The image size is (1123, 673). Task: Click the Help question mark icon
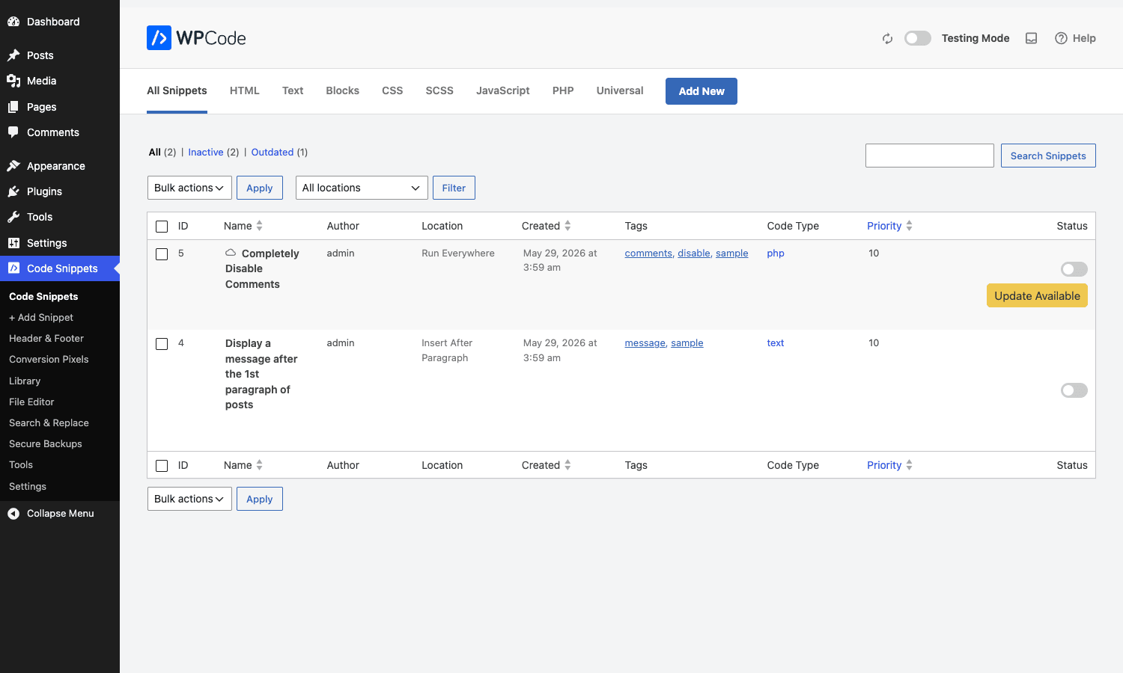coord(1061,38)
